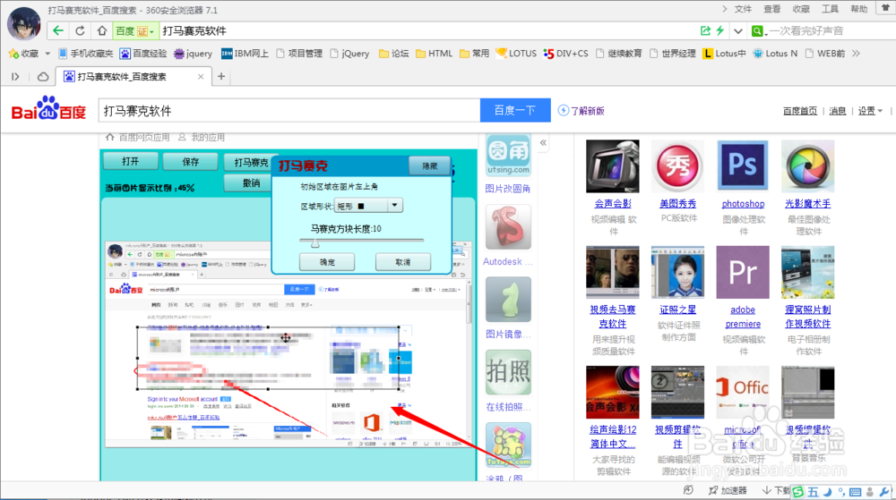The height and width of the screenshot is (500, 896).
Task: Open the jquery bookmark with purple icon
Action: [194, 54]
